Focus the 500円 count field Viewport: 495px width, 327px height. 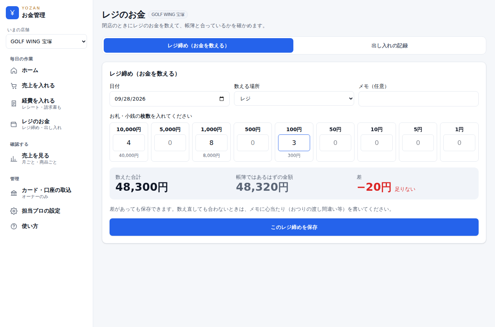(253, 143)
